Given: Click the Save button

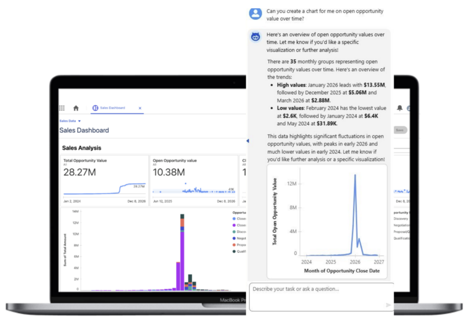Looking at the screenshot, I should point(400,130).
